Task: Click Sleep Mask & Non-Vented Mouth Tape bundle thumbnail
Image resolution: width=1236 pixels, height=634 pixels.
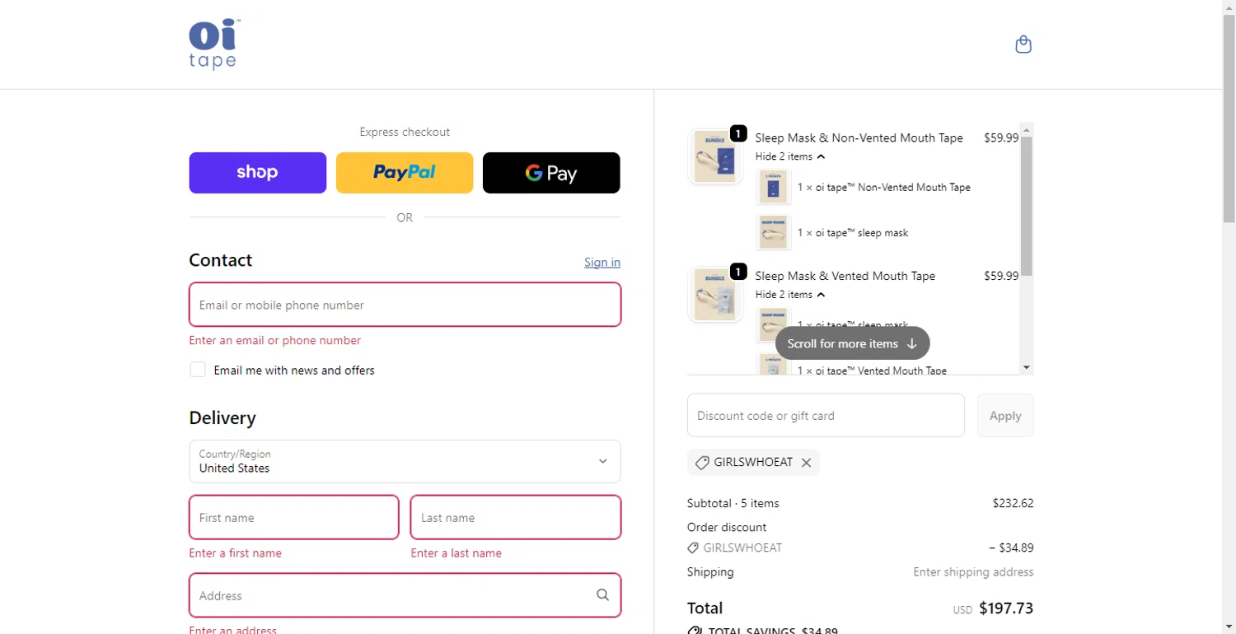Action: (x=715, y=156)
